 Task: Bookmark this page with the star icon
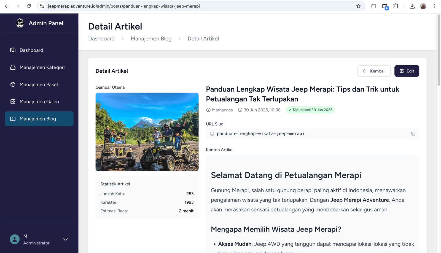(358, 6)
